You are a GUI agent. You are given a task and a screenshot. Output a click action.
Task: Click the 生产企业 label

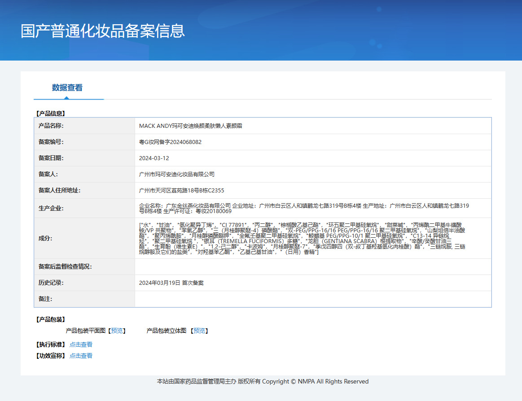tap(51, 208)
